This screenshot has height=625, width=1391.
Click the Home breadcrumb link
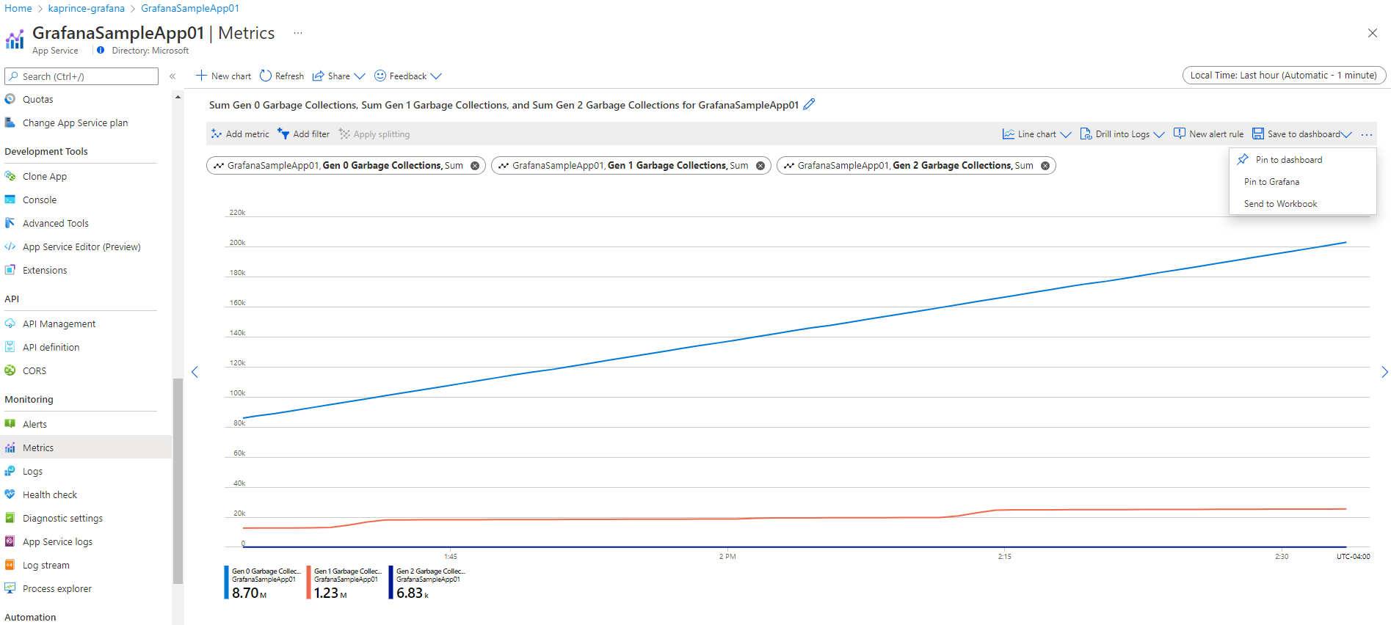[x=18, y=8]
